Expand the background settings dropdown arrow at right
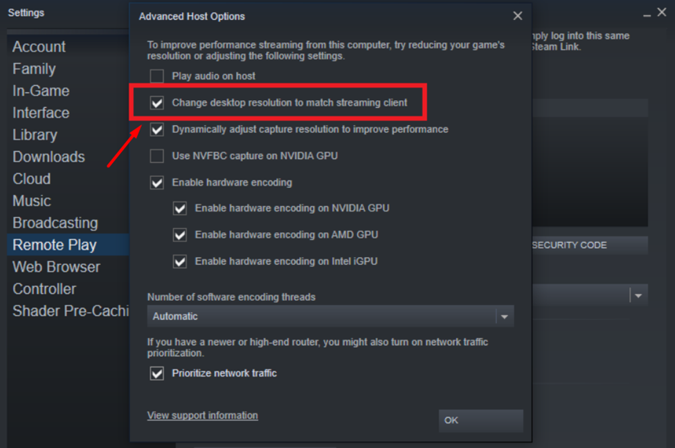Image resolution: width=675 pixels, height=448 pixels. coord(638,296)
